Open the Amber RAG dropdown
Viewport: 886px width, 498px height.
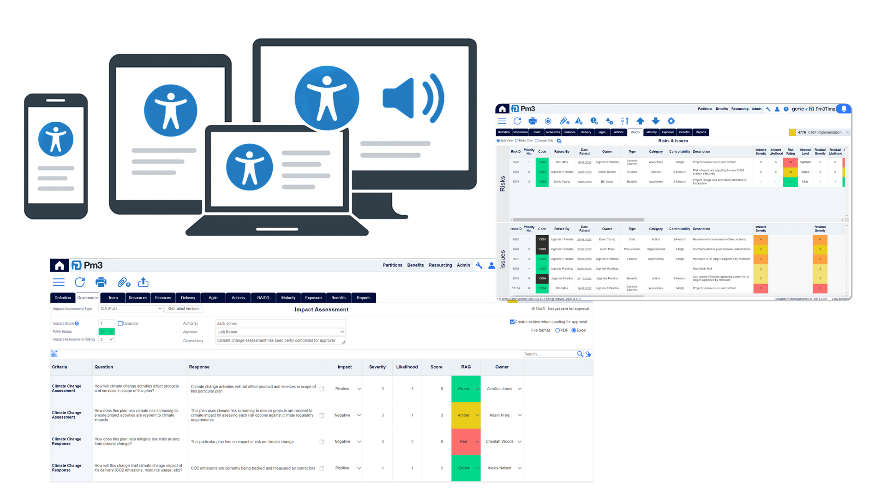tap(477, 415)
